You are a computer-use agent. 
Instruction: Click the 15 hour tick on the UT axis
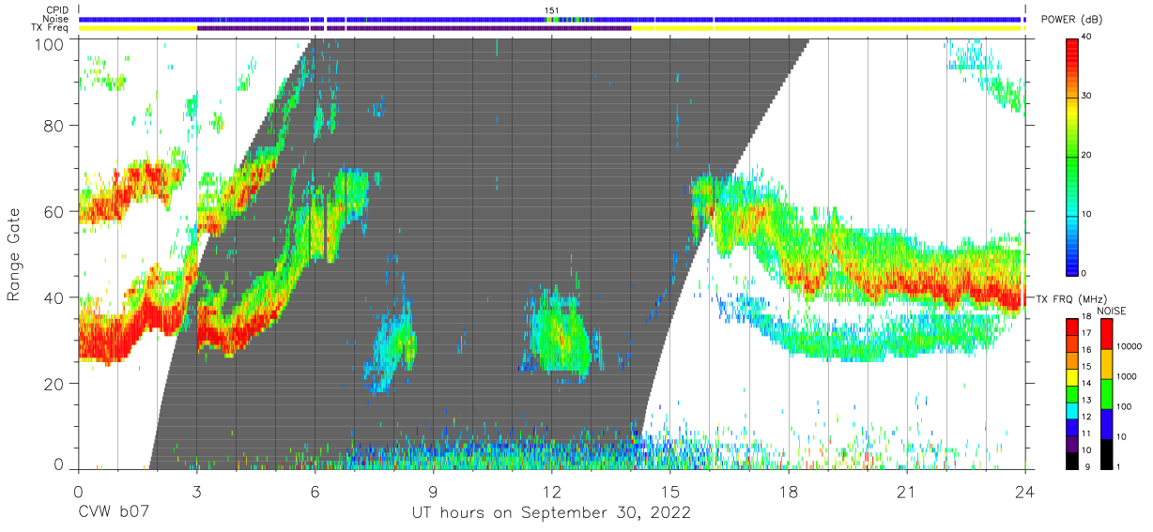(669, 491)
